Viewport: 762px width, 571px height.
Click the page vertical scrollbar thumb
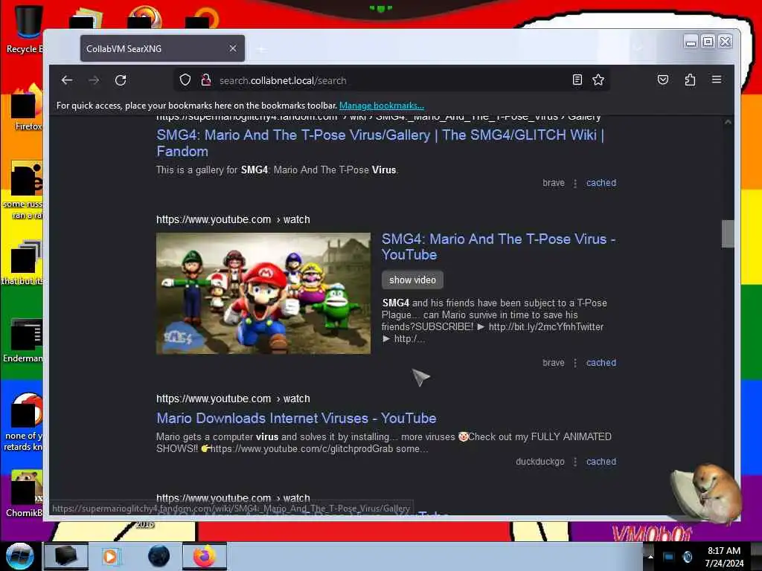point(728,234)
